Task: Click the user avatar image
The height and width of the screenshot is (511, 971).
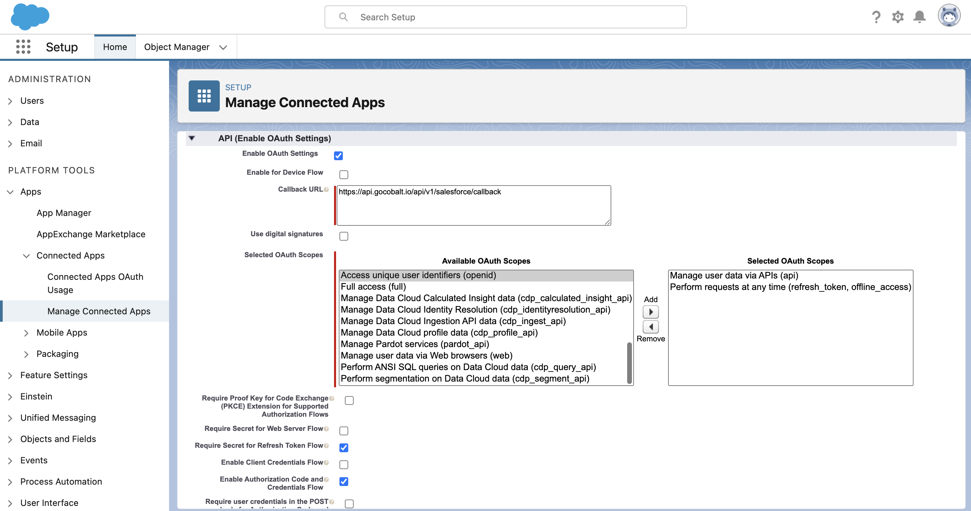Action: coord(949,16)
